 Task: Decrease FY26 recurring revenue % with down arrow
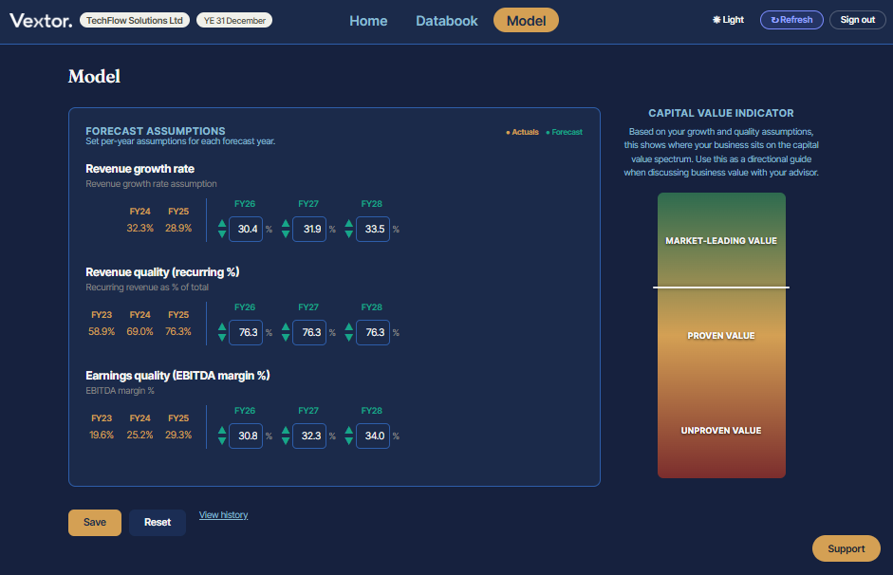pos(222,338)
